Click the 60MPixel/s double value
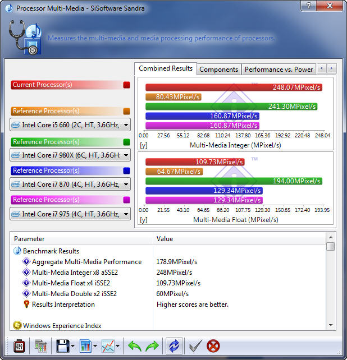347x360 pixels. [x=172, y=294]
